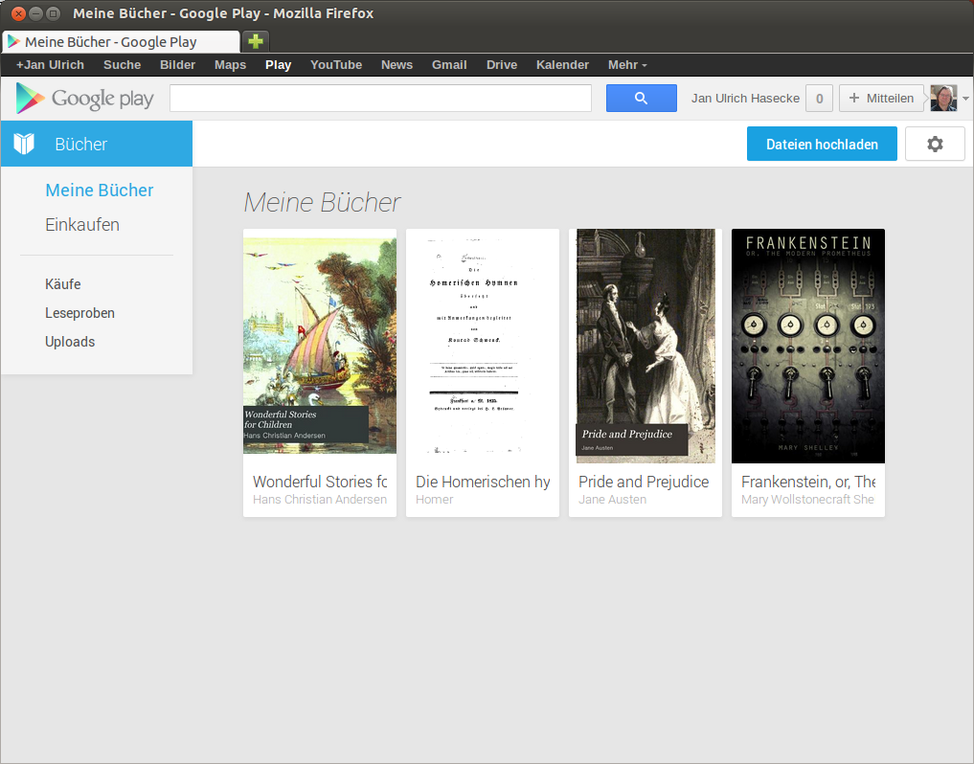Click author name Jane Austen below the card

pyautogui.click(x=613, y=500)
